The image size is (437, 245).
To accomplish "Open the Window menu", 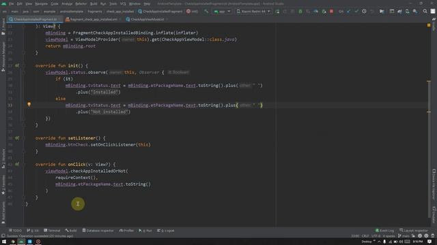I will [x=135, y=4].
